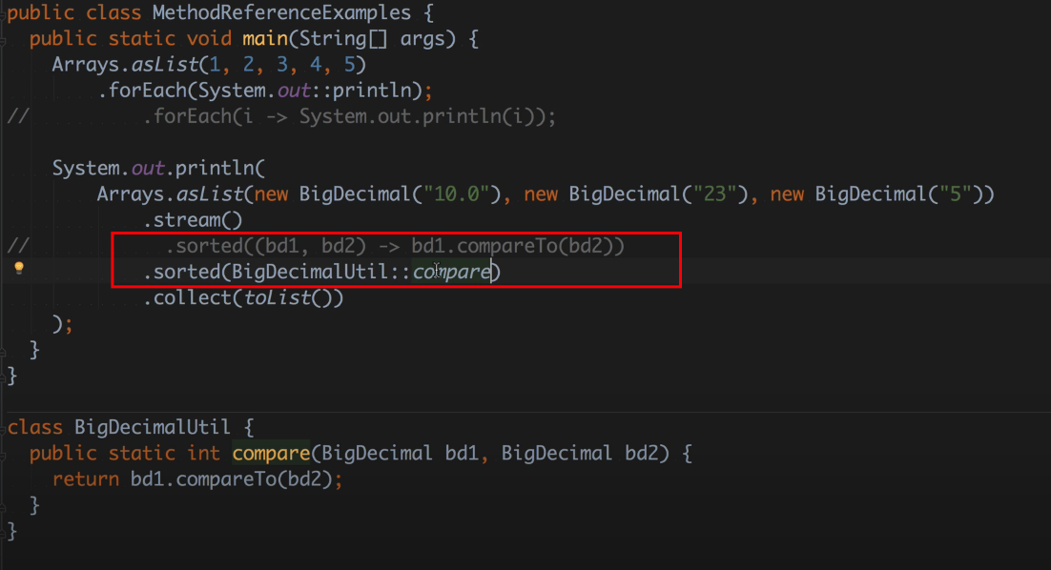Image resolution: width=1051 pixels, height=570 pixels.
Task: Click the purple out in System.out::println
Action: 294,91
